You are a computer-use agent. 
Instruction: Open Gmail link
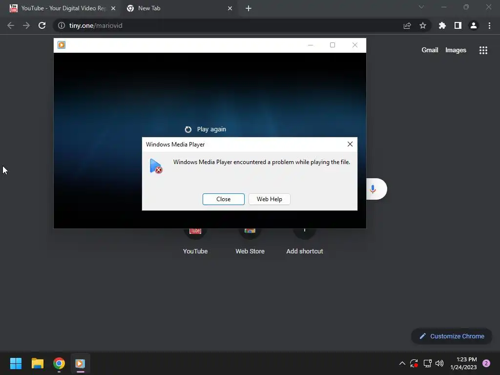[x=430, y=50]
